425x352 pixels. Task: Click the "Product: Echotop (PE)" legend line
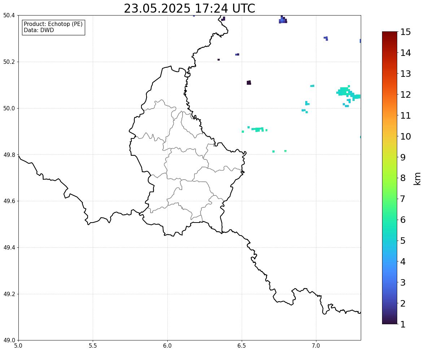pos(53,24)
